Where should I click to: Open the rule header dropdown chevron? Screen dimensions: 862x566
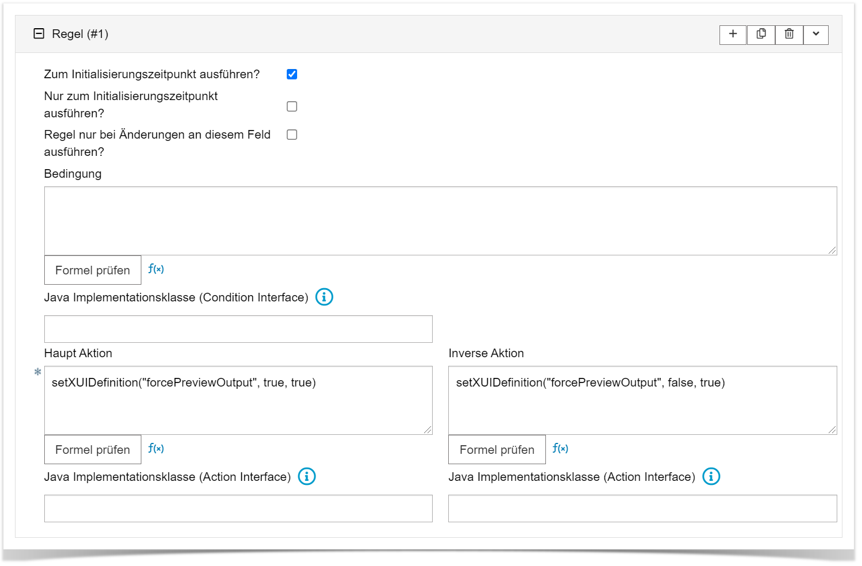pyautogui.click(x=815, y=35)
